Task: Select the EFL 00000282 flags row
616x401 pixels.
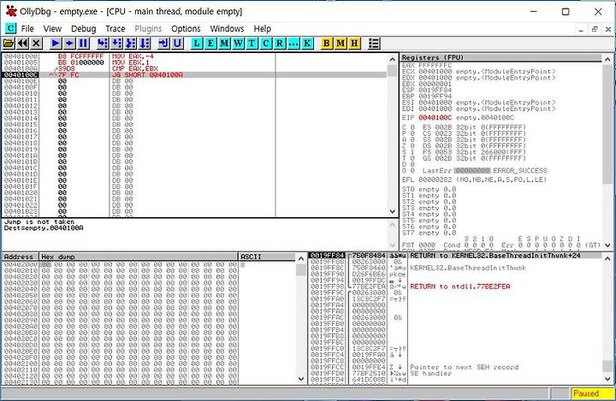Action: (x=474, y=180)
